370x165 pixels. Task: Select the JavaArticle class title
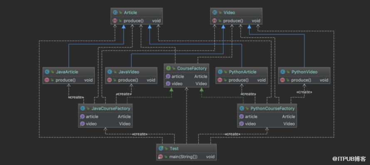pos(67,72)
